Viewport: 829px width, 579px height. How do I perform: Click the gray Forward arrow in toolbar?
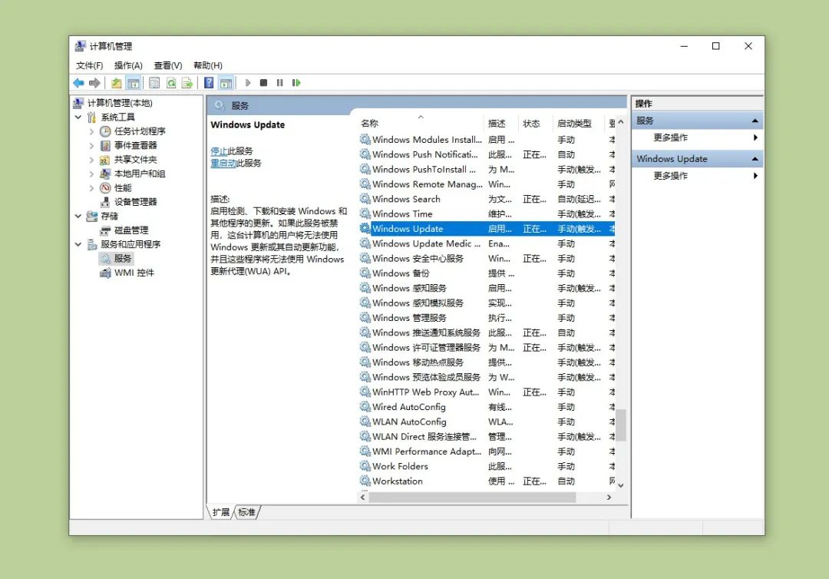click(x=94, y=82)
